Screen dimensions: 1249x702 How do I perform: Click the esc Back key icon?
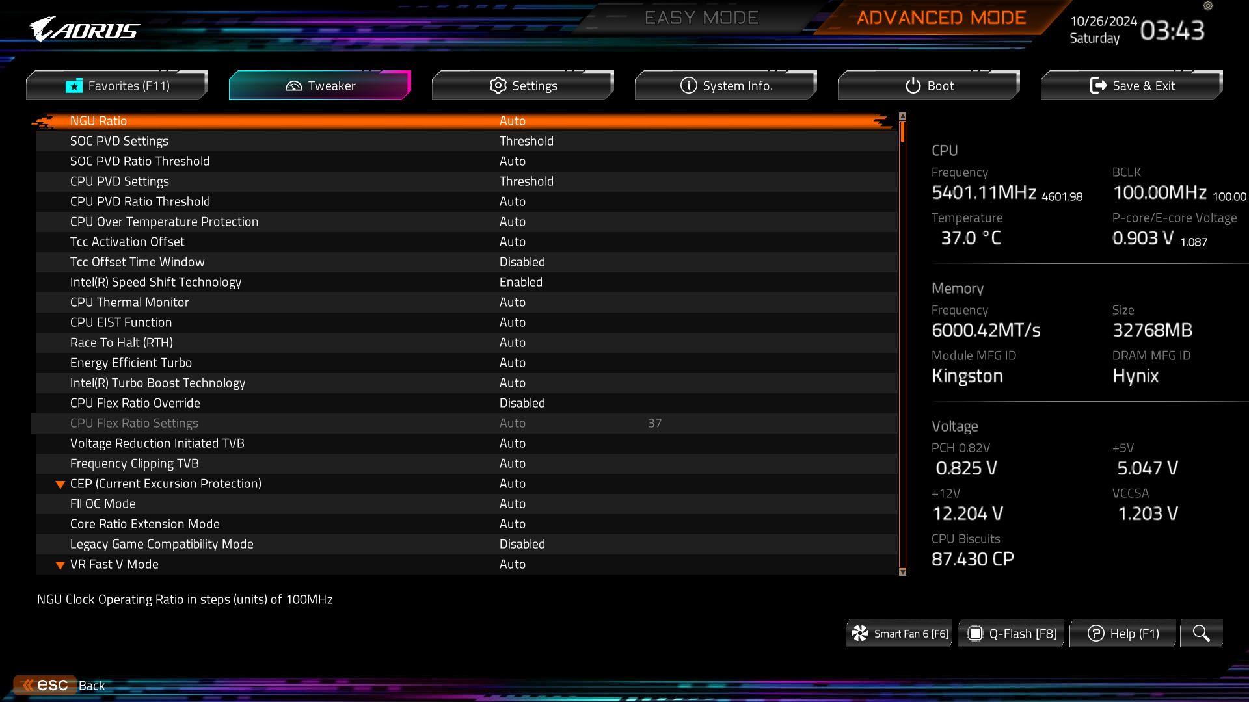coord(45,685)
